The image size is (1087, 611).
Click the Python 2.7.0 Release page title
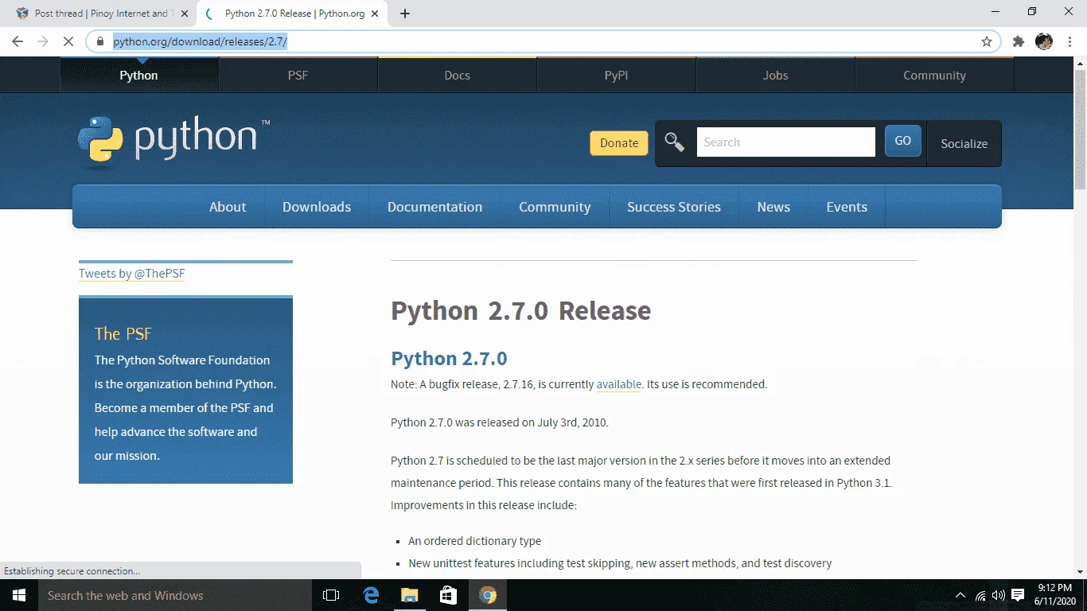point(520,310)
